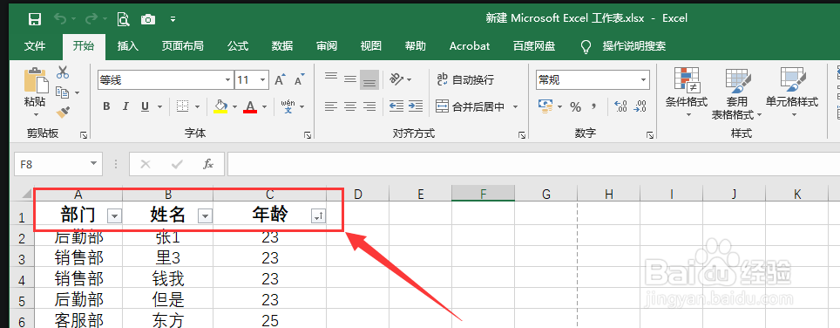Switch to the 页面布局 tab
Viewport: 840px width, 328px height.
tap(183, 46)
